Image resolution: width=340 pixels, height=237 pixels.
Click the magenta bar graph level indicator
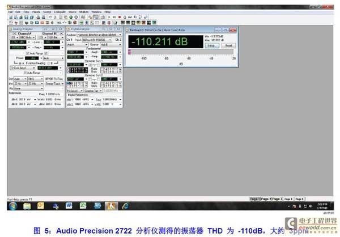[x=129, y=52]
